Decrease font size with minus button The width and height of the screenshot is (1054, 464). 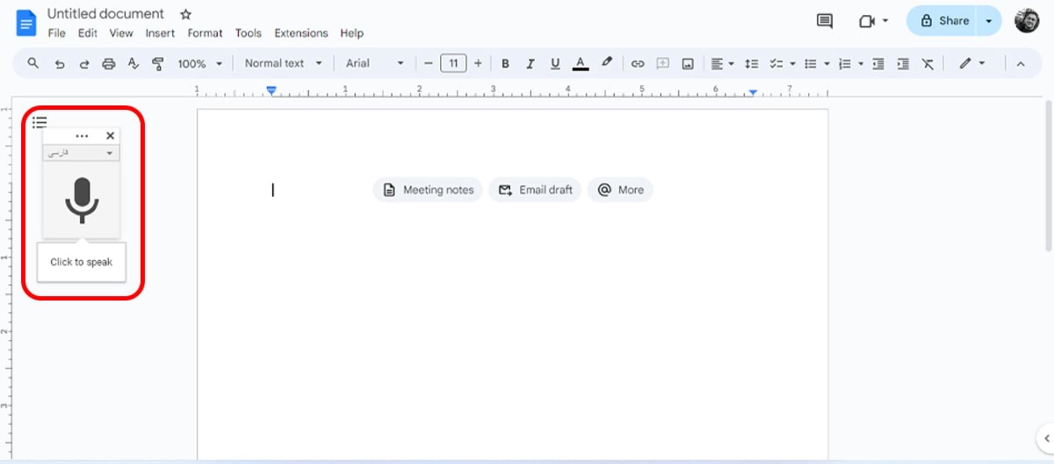[x=428, y=63]
